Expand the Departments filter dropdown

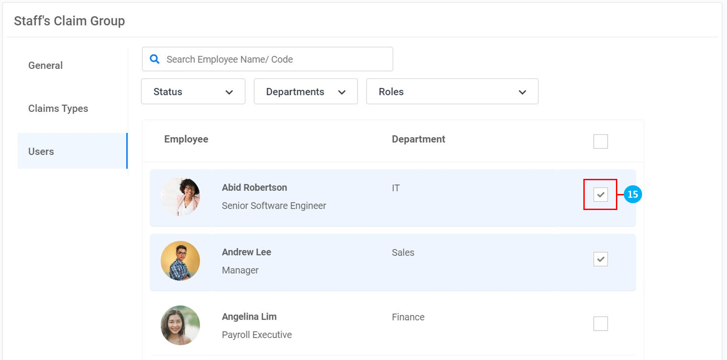click(305, 92)
